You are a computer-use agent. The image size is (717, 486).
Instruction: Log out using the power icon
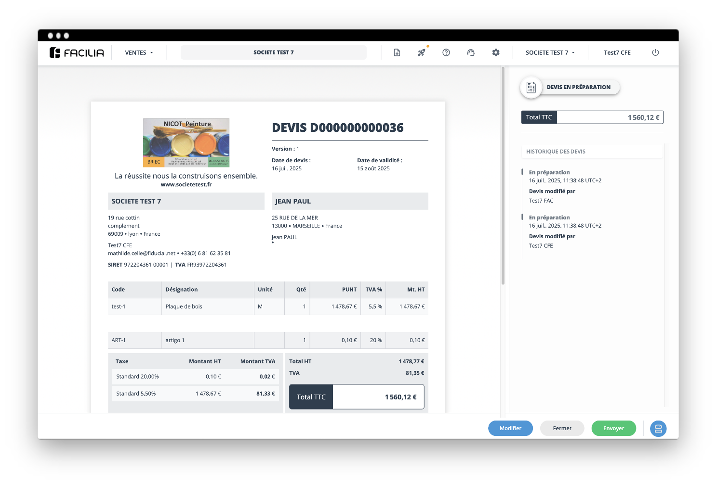click(x=655, y=52)
